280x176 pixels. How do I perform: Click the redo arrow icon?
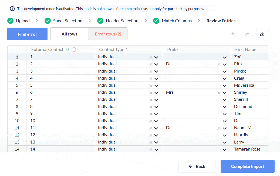click(x=247, y=34)
